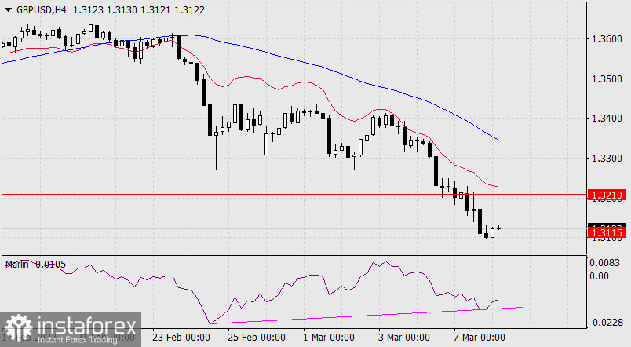This screenshot has width=631, height=347.
Task: Click the 1.3500 price scale value
Action: [607, 79]
